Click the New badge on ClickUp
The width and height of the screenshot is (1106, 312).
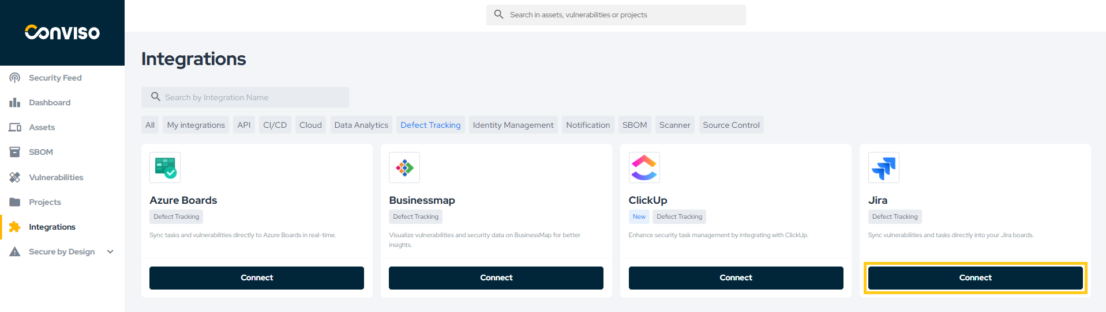point(639,216)
